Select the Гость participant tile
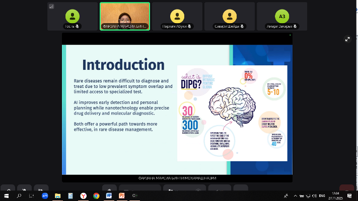The image size is (358, 201). (72, 16)
